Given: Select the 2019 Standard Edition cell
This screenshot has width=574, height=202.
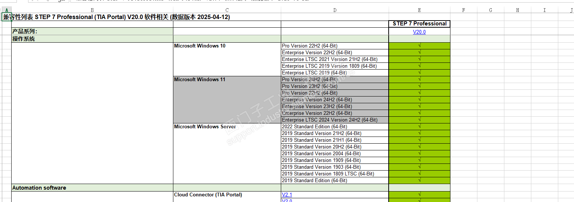Looking at the screenshot, I should pos(335,181).
